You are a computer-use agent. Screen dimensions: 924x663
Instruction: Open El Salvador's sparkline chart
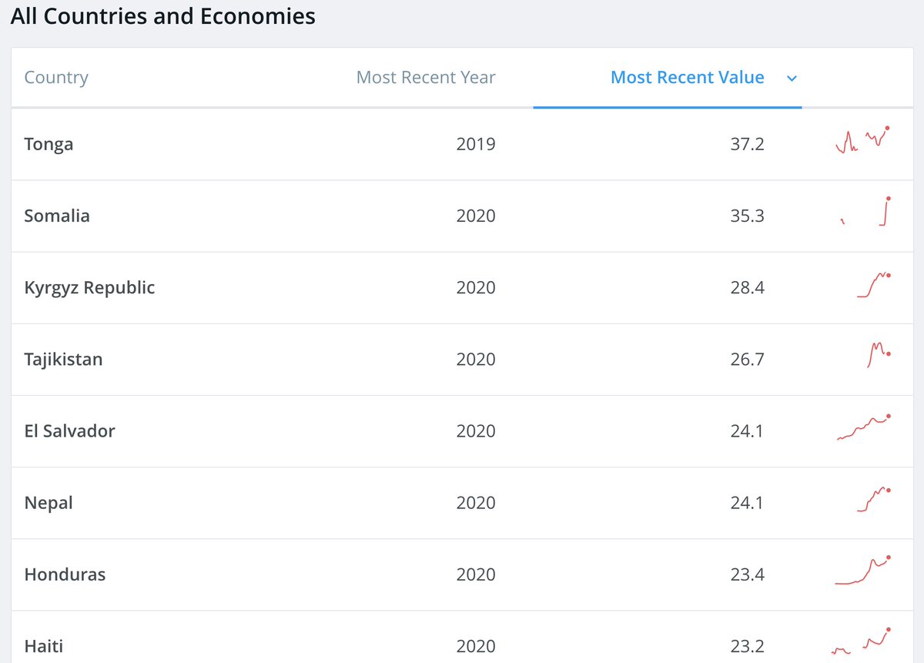(x=863, y=427)
